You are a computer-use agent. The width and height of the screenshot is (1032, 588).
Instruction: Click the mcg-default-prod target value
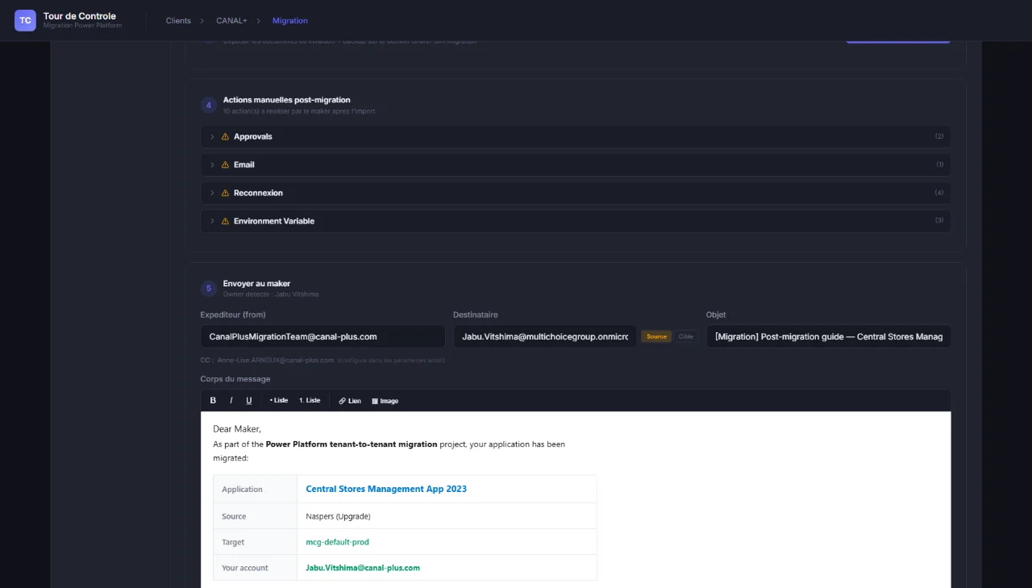coord(338,542)
